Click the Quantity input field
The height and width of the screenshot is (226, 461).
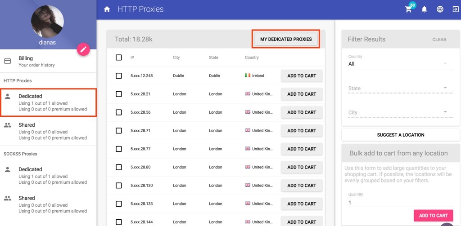pyautogui.click(x=400, y=203)
